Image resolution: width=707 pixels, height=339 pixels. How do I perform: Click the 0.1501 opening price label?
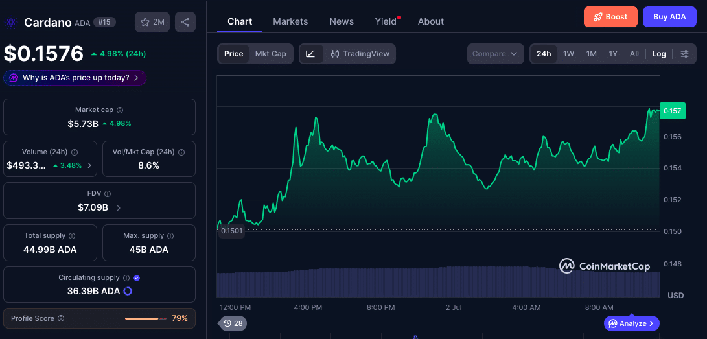click(232, 231)
